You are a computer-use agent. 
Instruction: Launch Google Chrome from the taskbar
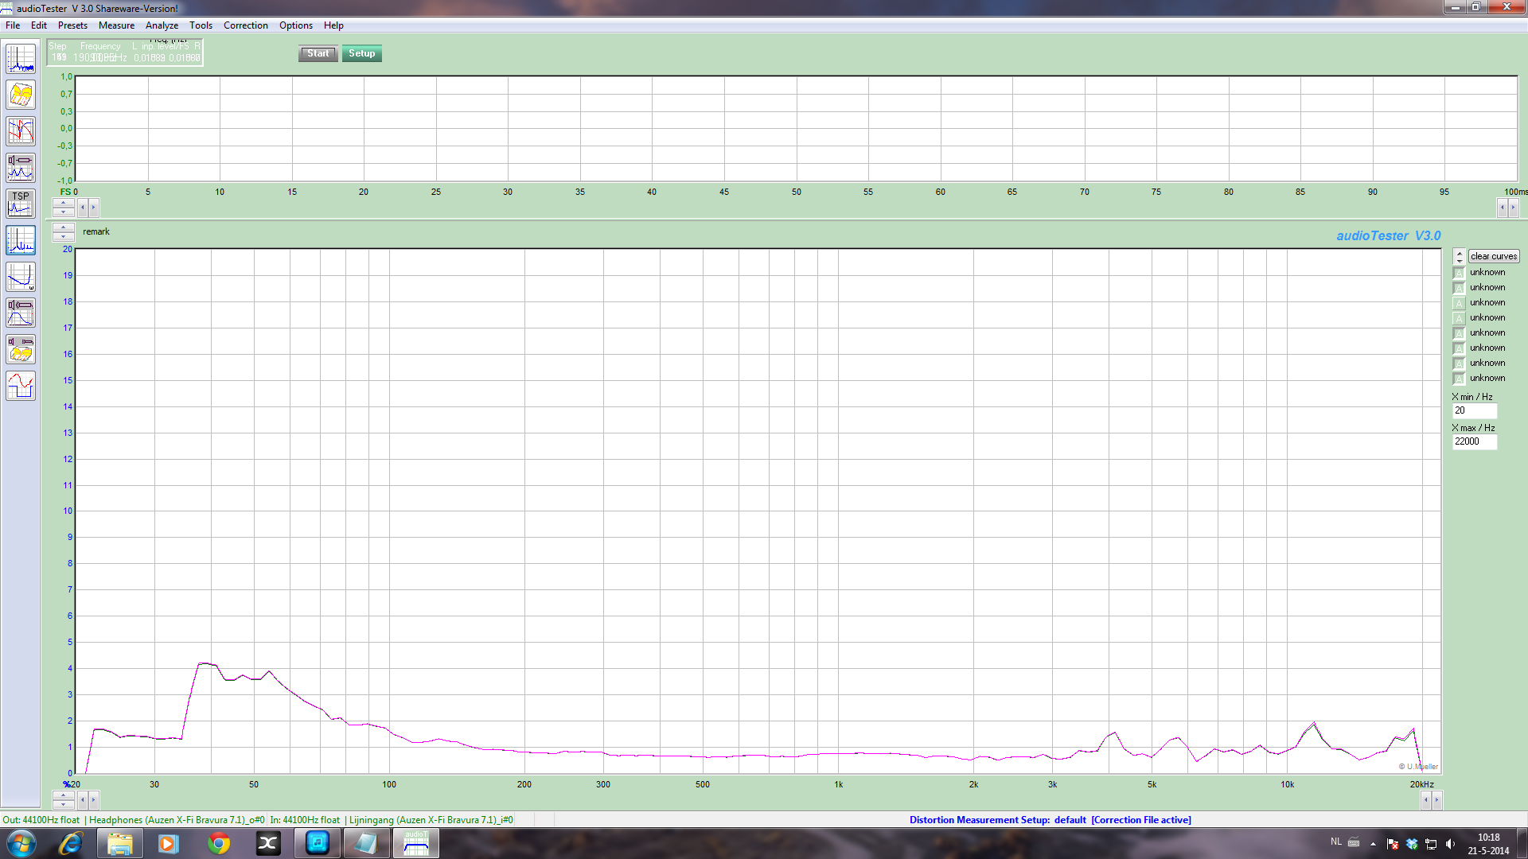pyautogui.click(x=218, y=843)
